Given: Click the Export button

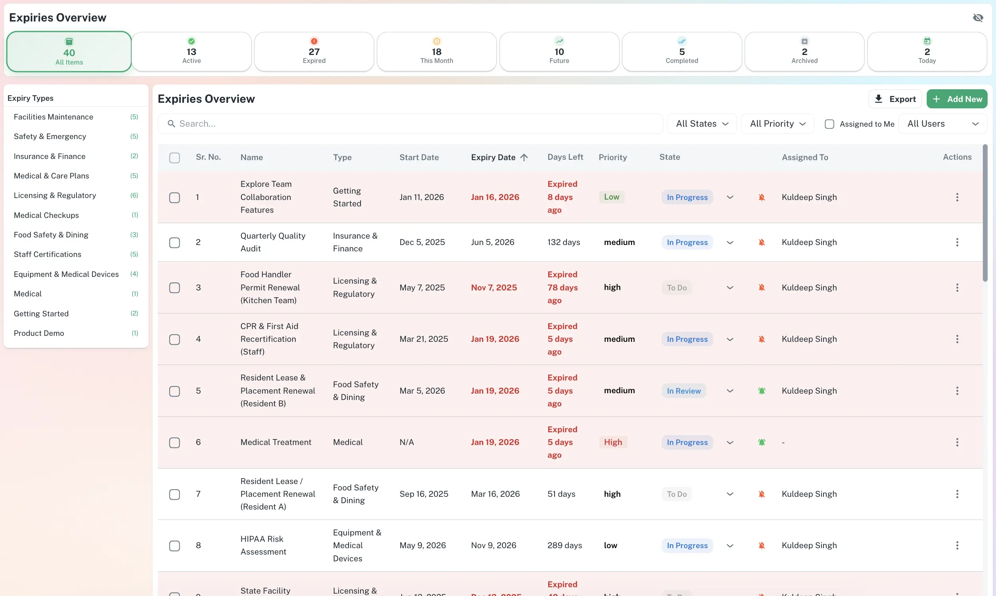Looking at the screenshot, I should pos(895,99).
